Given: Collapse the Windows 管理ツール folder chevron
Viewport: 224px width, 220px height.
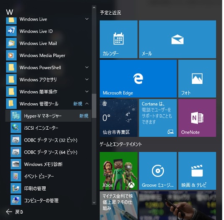Looking at the screenshot, I should (x=87, y=104).
